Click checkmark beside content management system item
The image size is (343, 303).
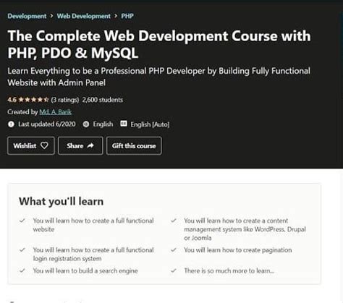pos(174,221)
